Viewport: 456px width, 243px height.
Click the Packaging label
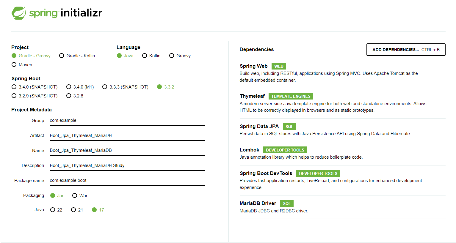pos(34,195)
